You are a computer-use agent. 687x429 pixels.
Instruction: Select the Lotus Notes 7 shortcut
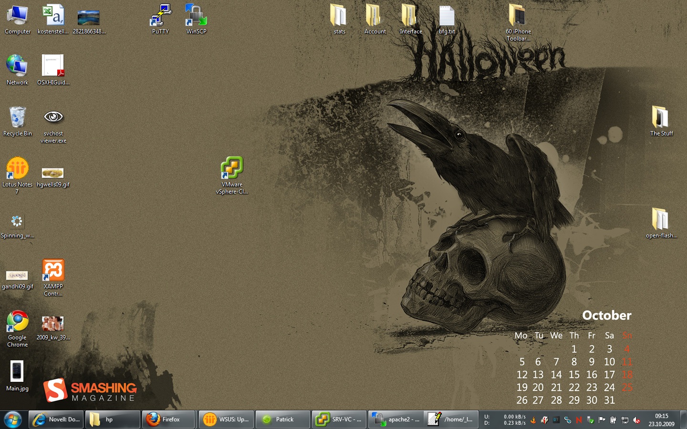pyautogui.click(x=17, y=169)
